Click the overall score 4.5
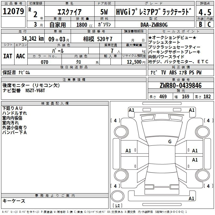This screenshot has width=215, height=215. tap(205, 12)
